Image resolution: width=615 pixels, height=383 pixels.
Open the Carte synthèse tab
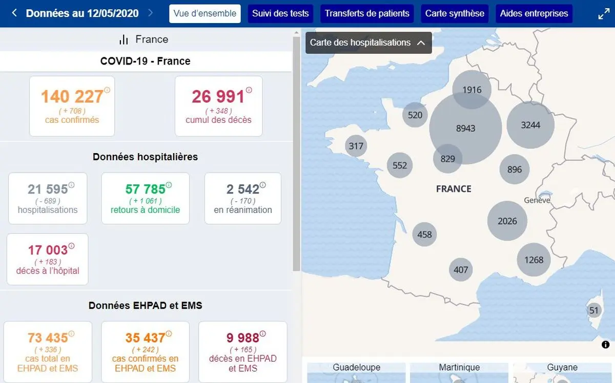point(455,13)
